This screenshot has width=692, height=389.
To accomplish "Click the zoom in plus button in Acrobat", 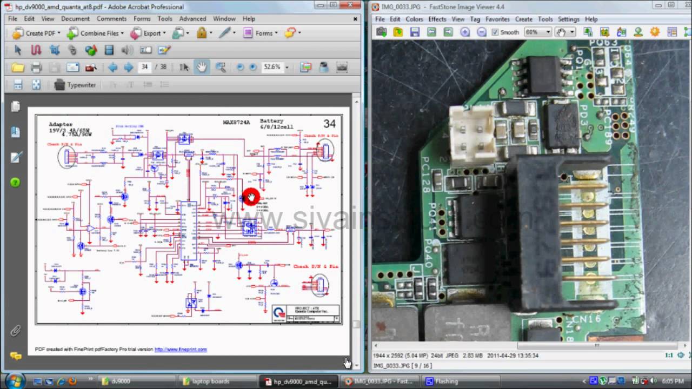I will [252, 68].
